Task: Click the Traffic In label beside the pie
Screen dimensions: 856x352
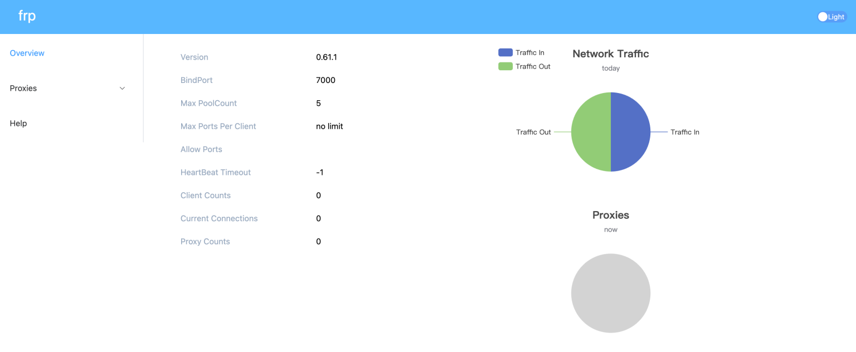Action: click(684, 132)
